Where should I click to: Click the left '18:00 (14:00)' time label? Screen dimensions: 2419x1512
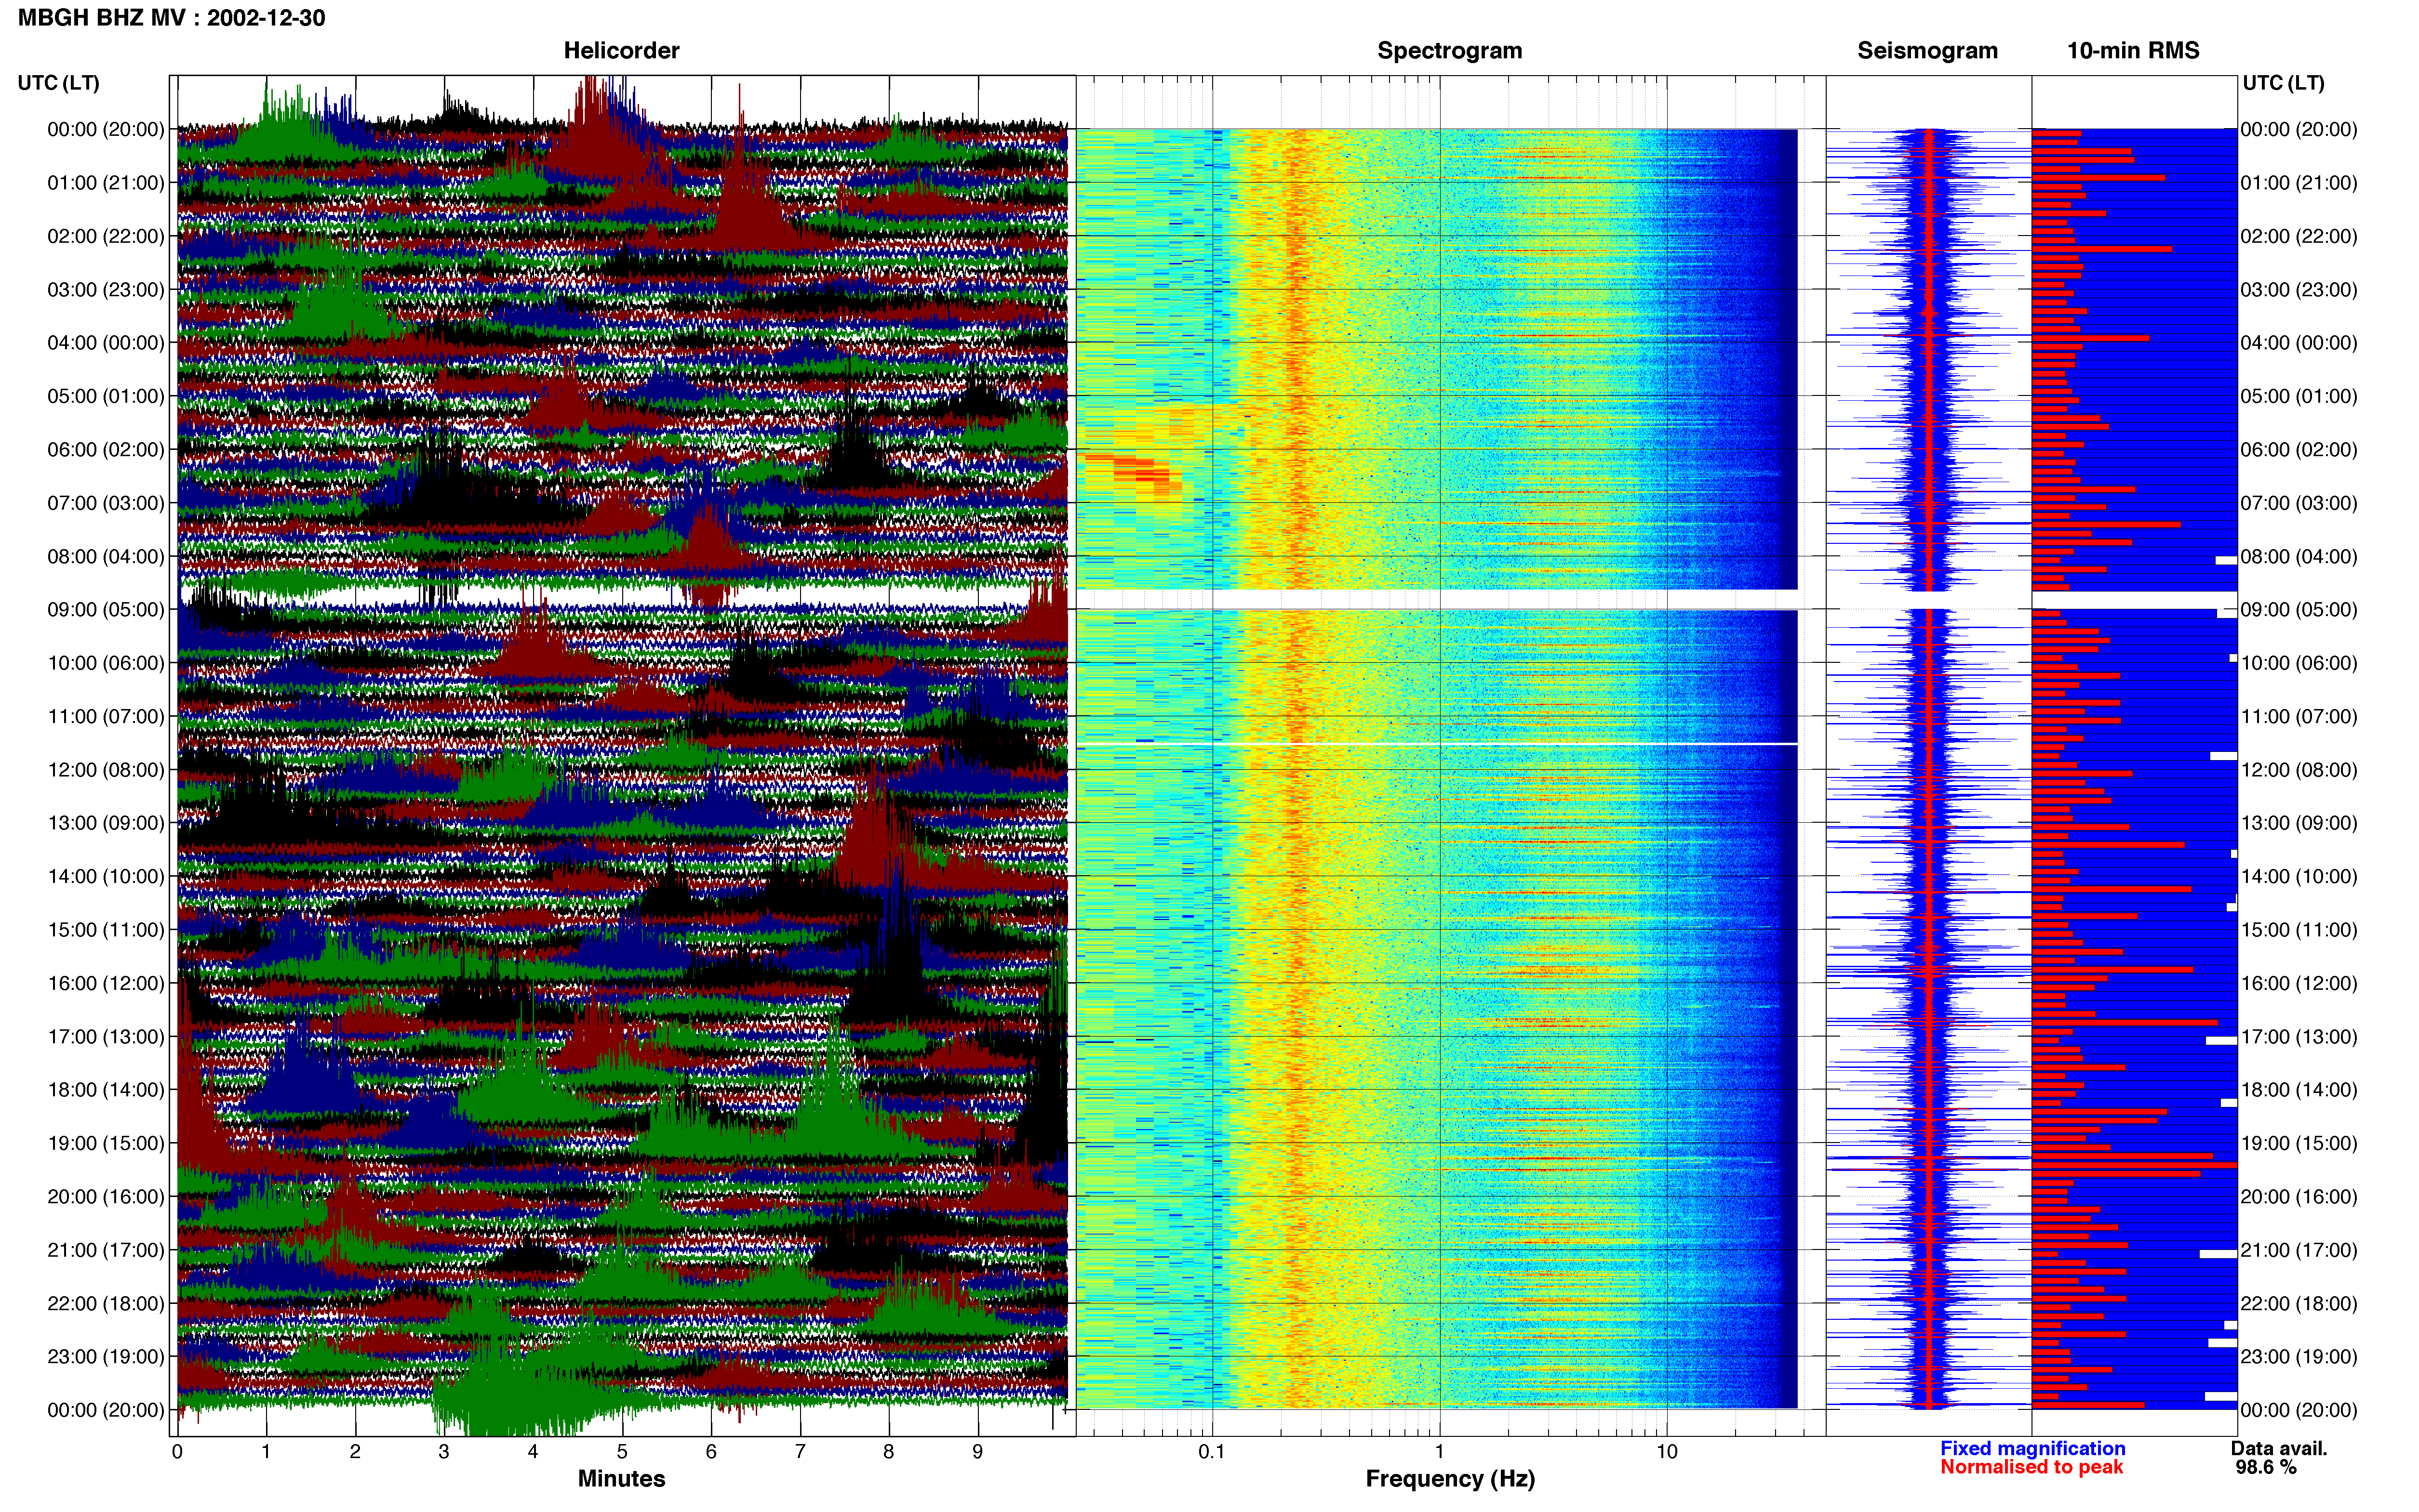click(106, 1090)
